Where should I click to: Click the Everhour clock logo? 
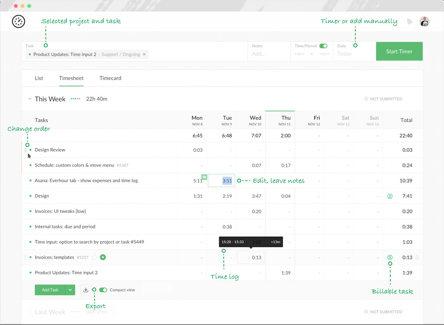(18, 21)
